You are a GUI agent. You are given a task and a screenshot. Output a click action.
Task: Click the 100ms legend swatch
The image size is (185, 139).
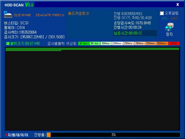(106, 43)
